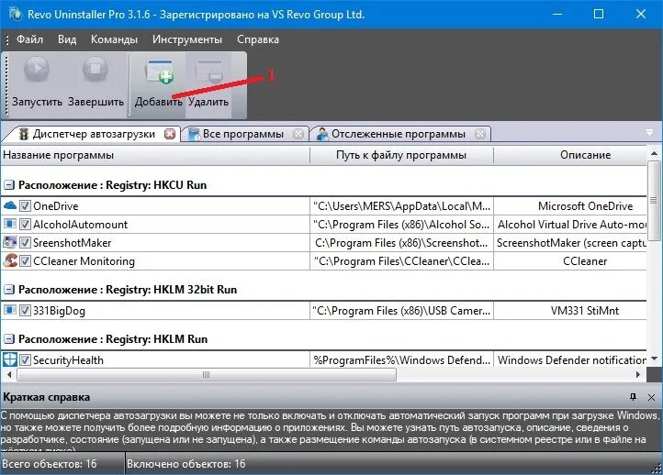Click vertical scrollbar up arrow

(654, 153)
